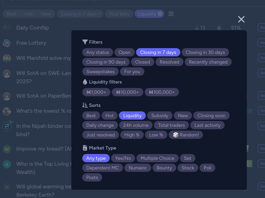Sort by Total traders
Screen dimensions: 265x198
pyautogui.click(x=171, y=125)
